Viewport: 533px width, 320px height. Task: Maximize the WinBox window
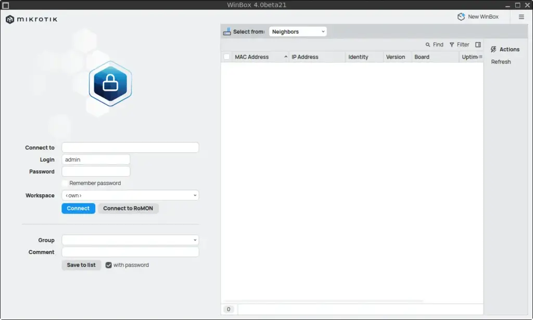[x=518, y=5]
